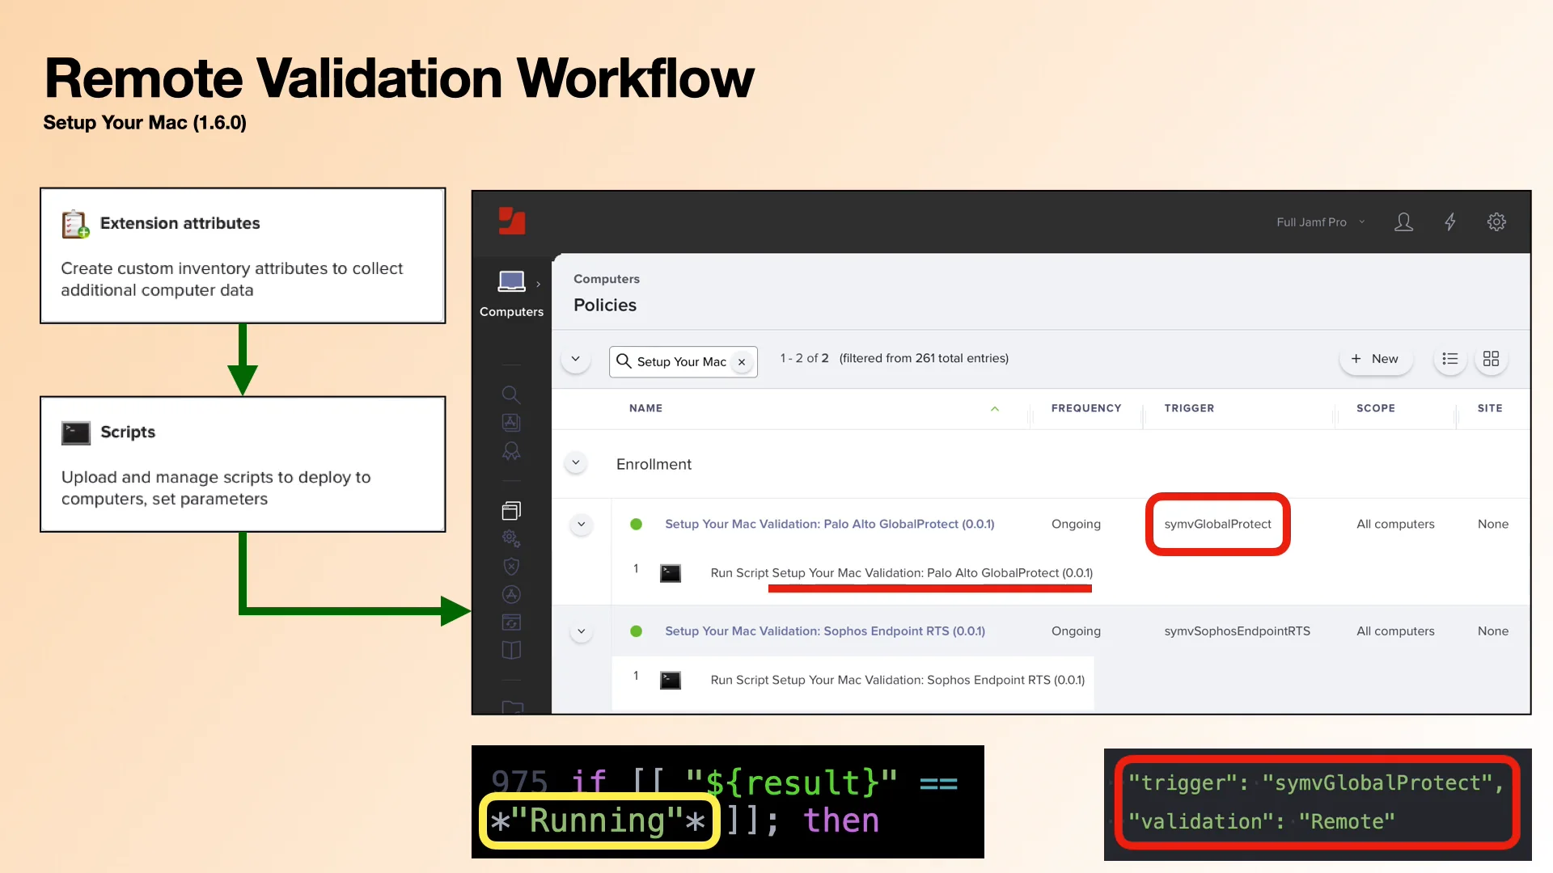Viewport: 1553px width, 873px height.
Task: Open Mac App Store Apps icon in sidebar
Action: 511,594
